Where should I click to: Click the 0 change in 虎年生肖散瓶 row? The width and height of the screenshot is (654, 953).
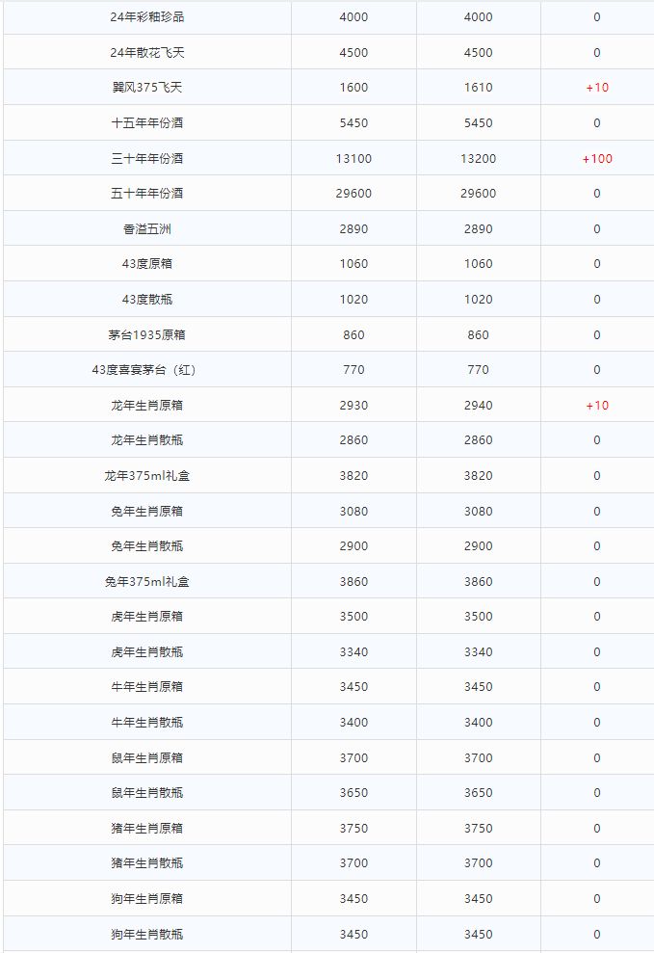pos(597,652)
